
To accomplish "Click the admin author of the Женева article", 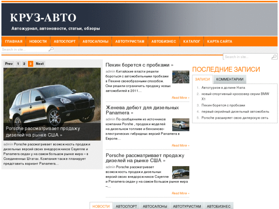I will (110, 119).
